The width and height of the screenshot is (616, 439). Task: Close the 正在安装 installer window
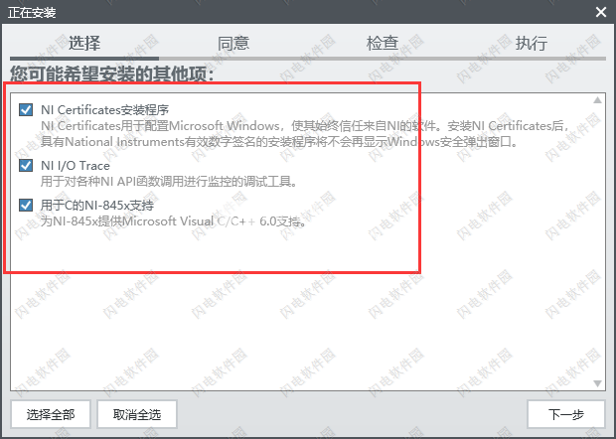601,12
